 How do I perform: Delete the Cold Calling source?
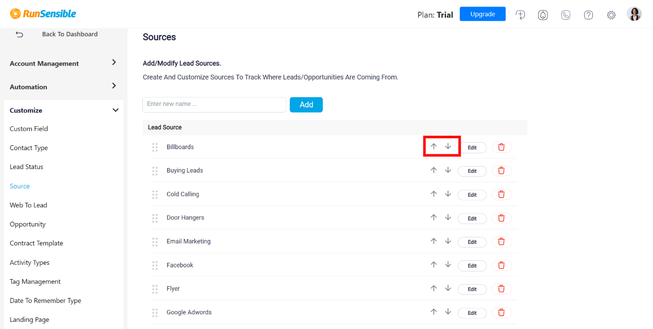501,195
